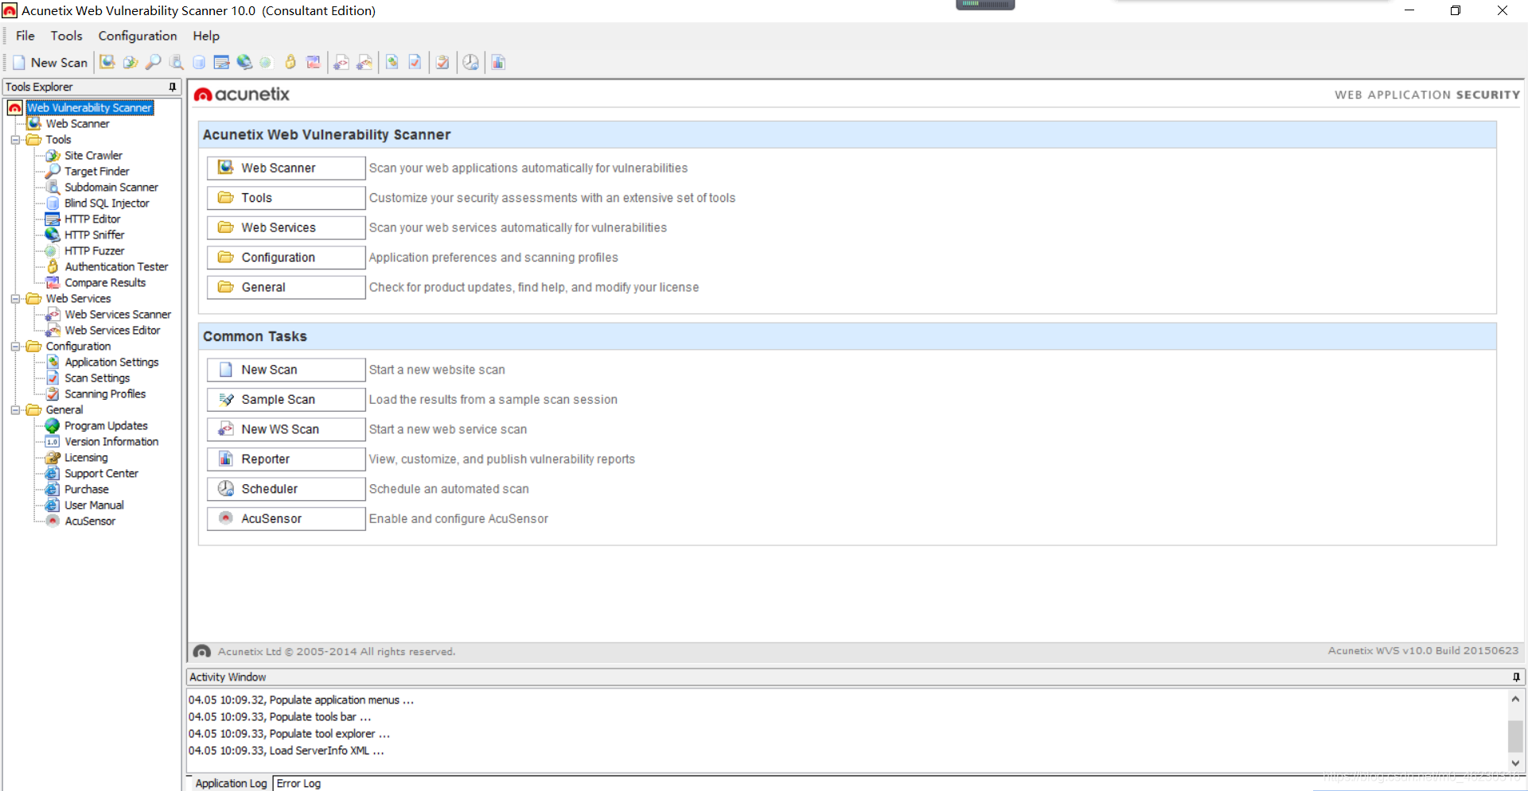Screen dimensions: 1528x791
Task: Click the New WS Scan button
Action: point(286,429)
